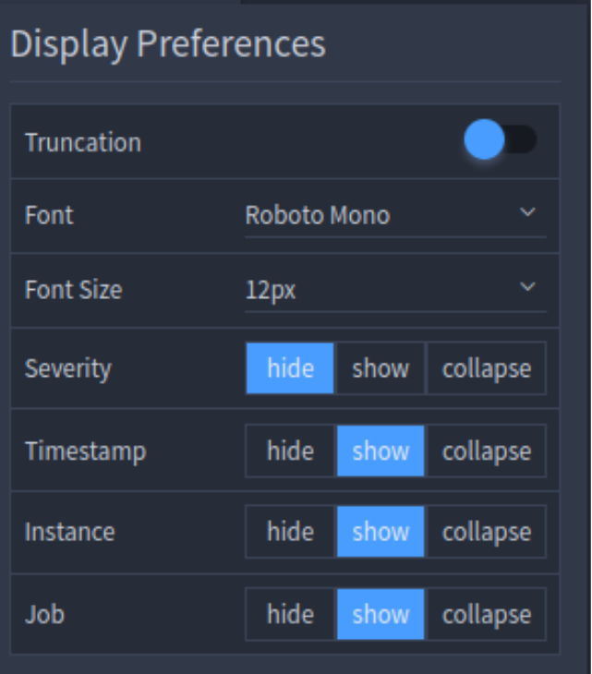Viewport: 592px width, 674px height.
Task: Set Severity to collapse
Action: point(487,368)
